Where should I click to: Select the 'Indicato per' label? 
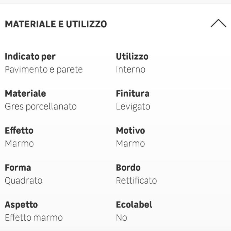coord(30,57)
